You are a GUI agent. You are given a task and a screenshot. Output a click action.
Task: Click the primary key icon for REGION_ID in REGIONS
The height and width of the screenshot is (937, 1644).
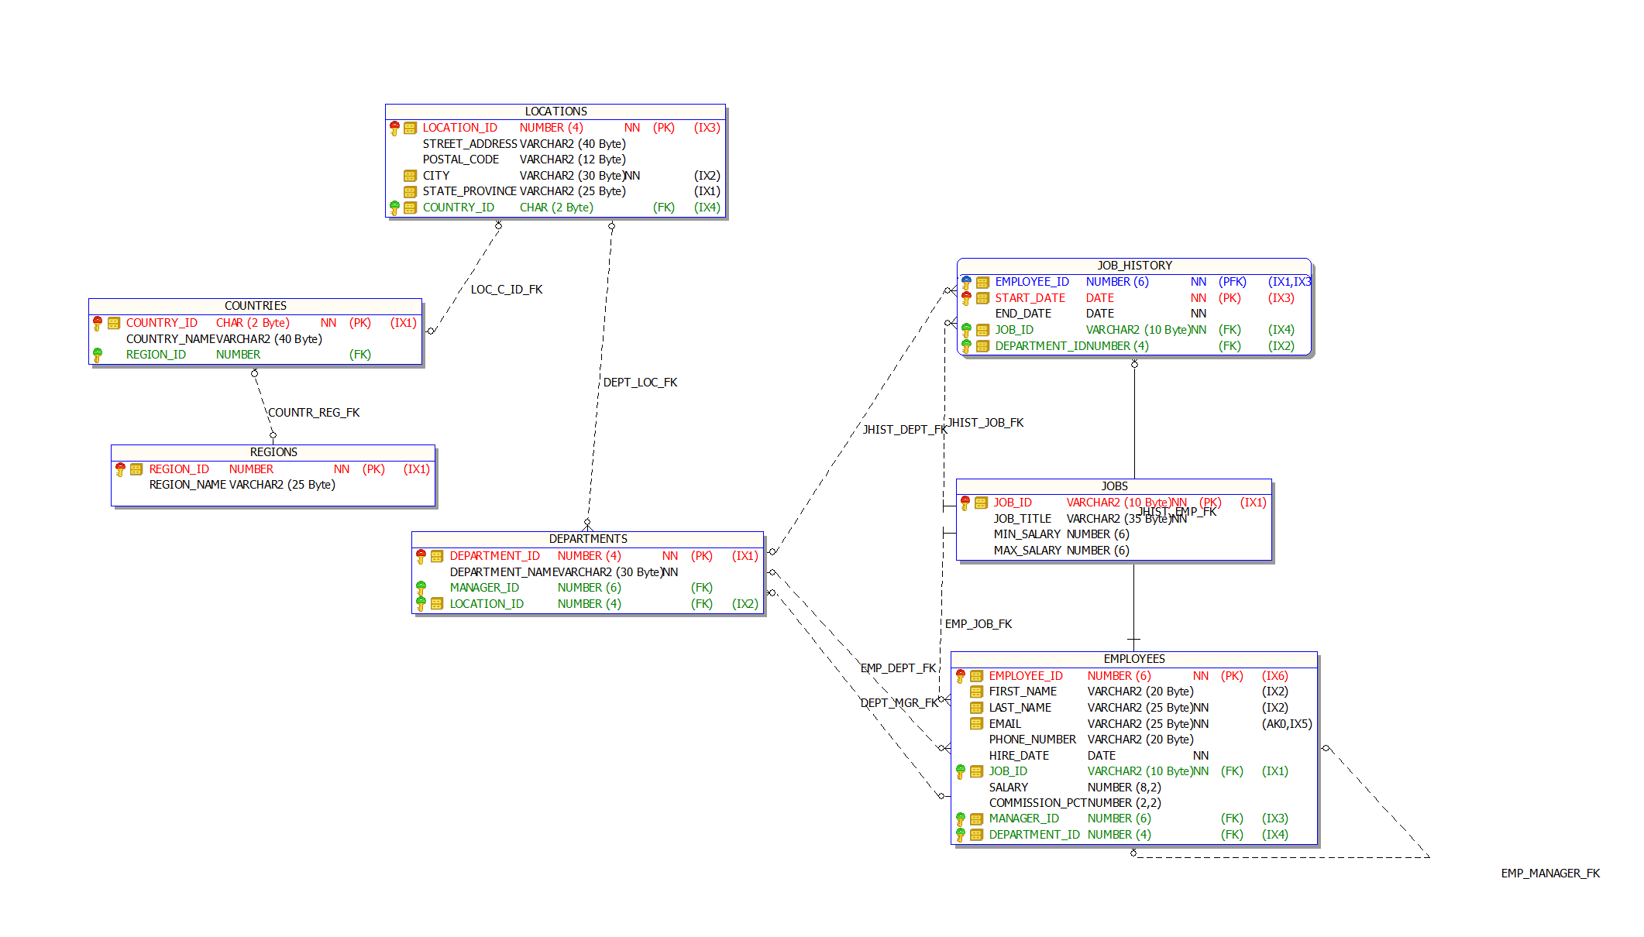tap(120, 469)
